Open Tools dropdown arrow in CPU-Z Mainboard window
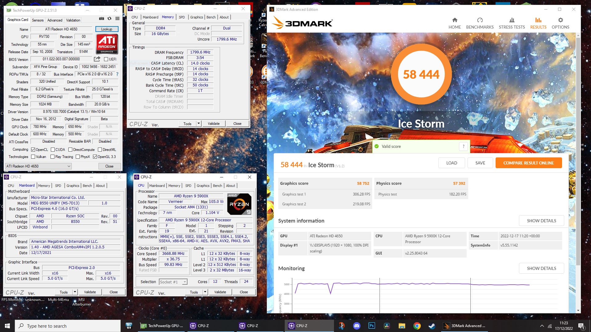Viewport: 591px width, 332px height. pos(74,292)
